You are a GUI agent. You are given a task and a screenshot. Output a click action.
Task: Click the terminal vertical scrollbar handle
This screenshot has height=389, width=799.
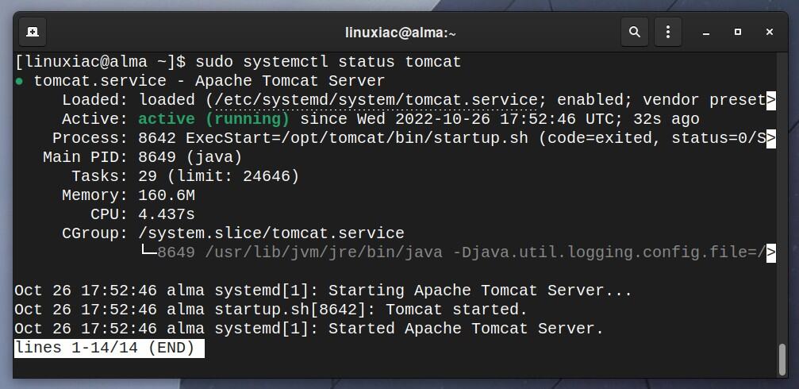click(782, 360)
